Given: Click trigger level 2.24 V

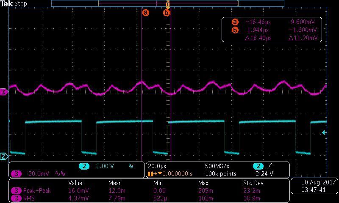Looking at the screenshot, I should coord(264,174).
